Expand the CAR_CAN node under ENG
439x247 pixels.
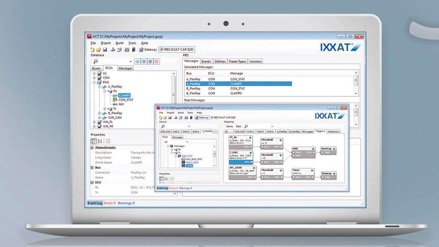click(99, 118)
